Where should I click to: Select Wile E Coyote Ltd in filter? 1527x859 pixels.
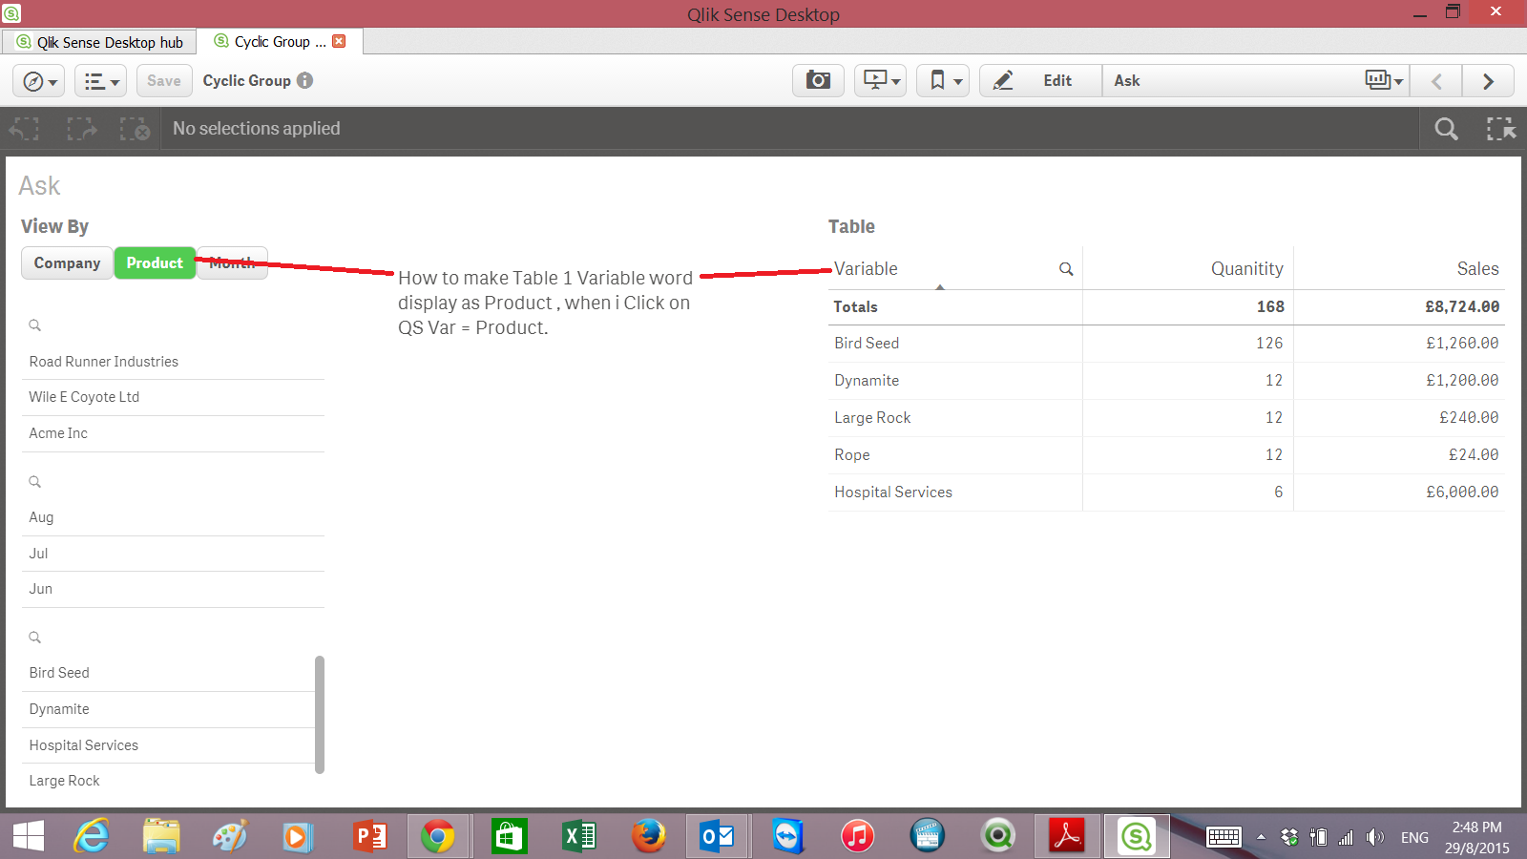click(x=173, y=397)
